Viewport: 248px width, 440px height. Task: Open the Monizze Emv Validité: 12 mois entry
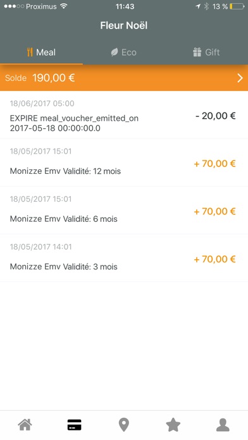click(x=124, y=162)
